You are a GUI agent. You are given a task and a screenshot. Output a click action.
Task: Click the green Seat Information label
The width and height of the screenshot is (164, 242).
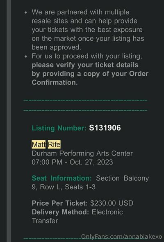point(61,178)
